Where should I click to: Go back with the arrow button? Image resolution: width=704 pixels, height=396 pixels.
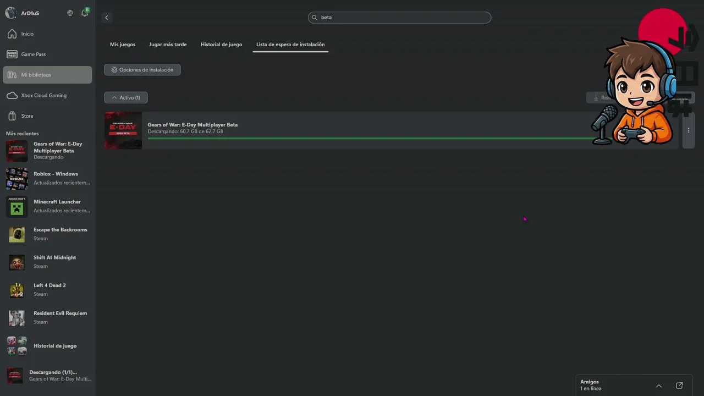(107, 18)
